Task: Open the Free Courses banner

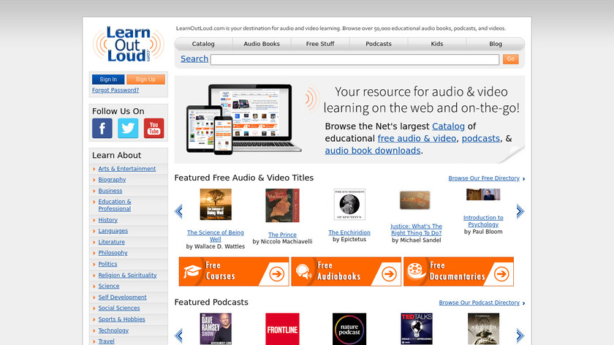Action: tap(234, 271)
